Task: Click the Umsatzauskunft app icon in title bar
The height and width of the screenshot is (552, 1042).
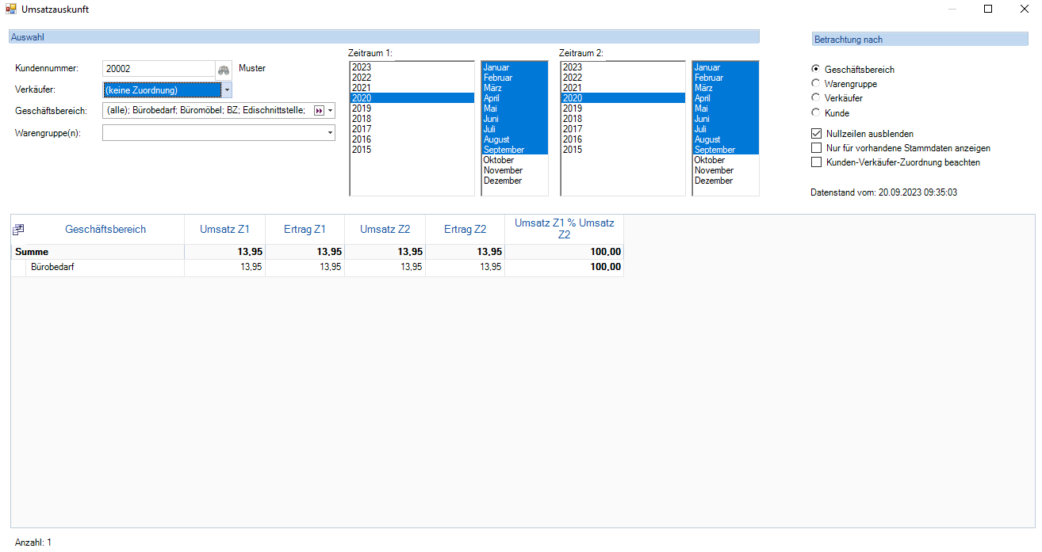Action: click(11, 9)
